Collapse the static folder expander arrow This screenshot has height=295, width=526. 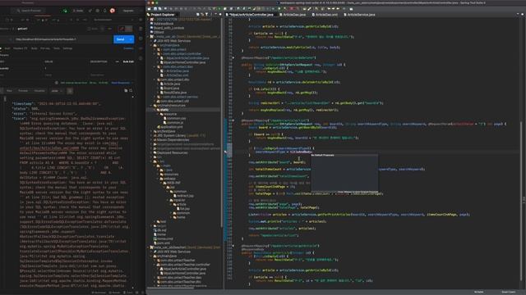155,110
